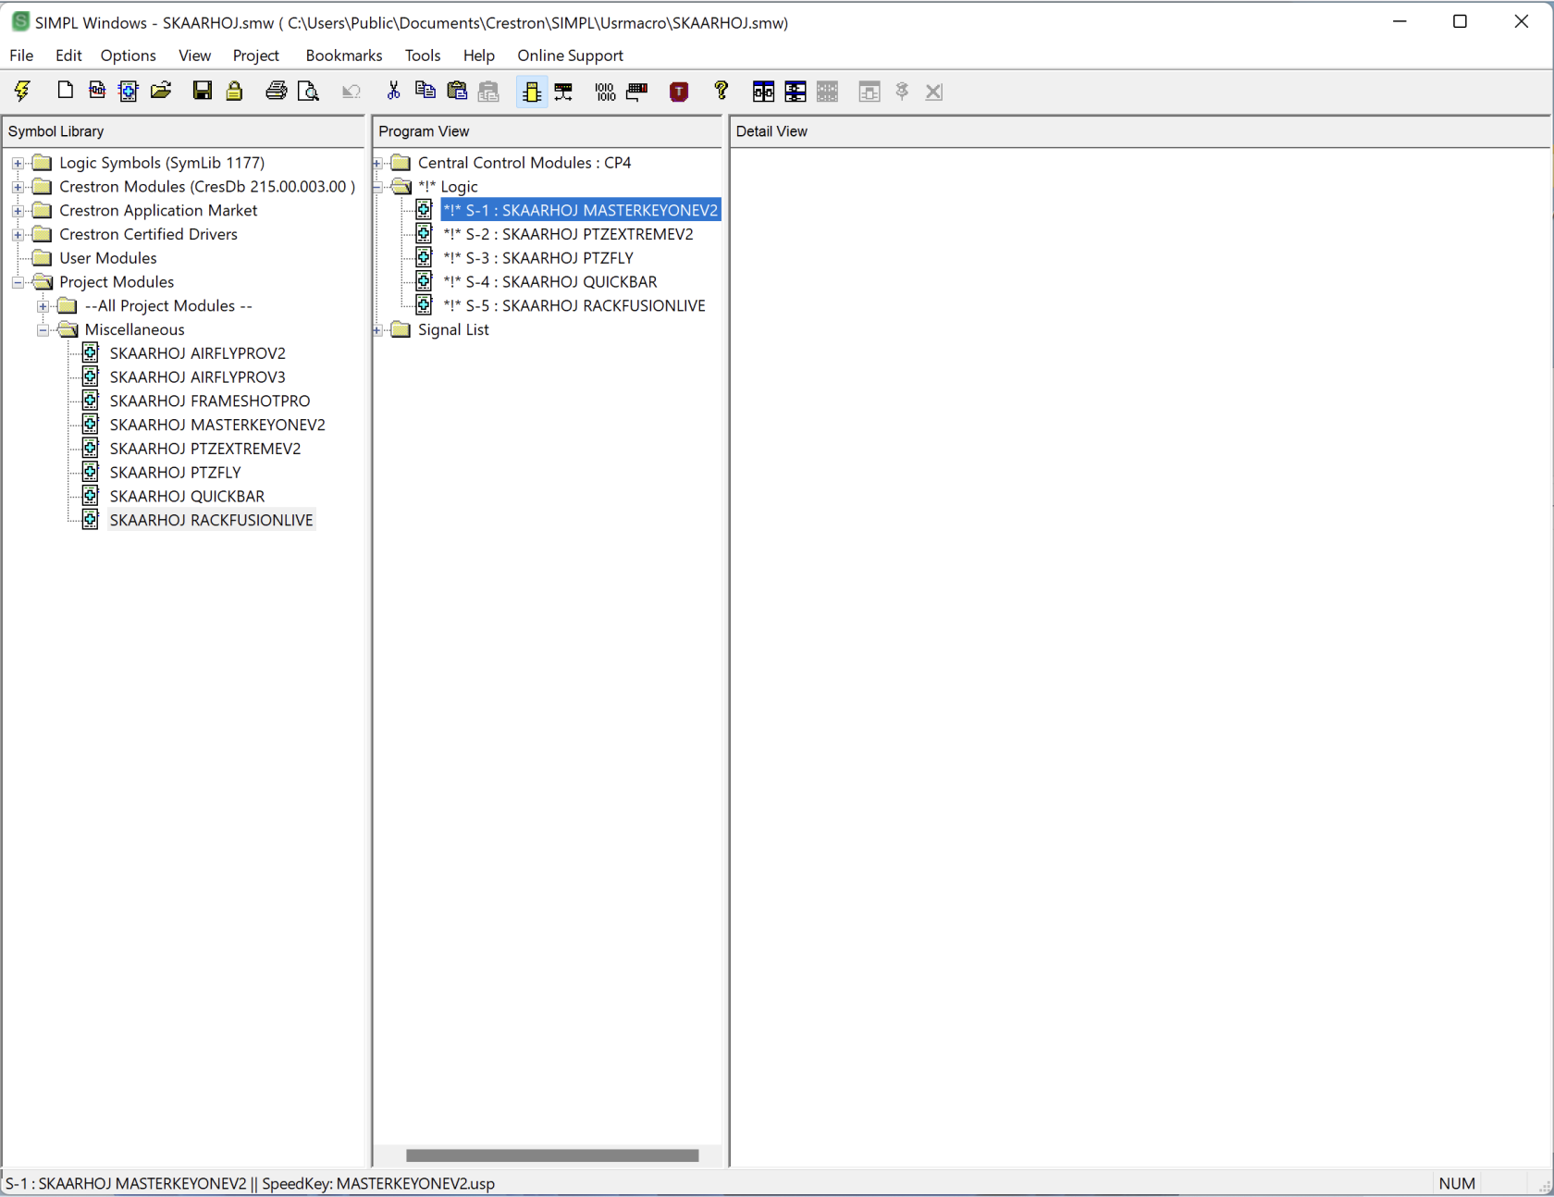Click the network device toolbar icon
The image size is (1554, 1197).
click(x=563, y=91)
